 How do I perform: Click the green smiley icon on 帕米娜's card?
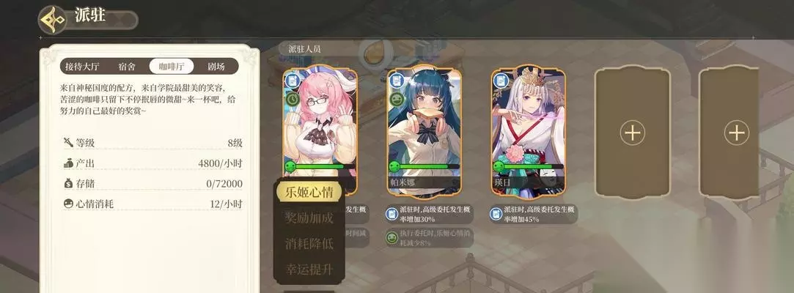(x=397, y=99)
